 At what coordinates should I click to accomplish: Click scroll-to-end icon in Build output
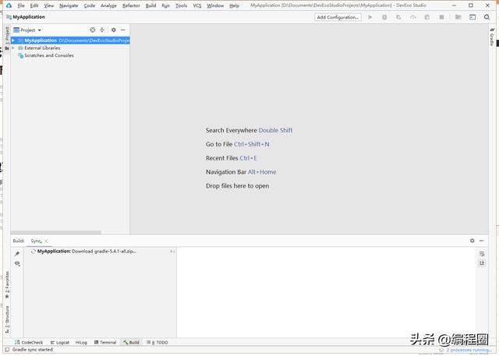click(x=482, y=263)
